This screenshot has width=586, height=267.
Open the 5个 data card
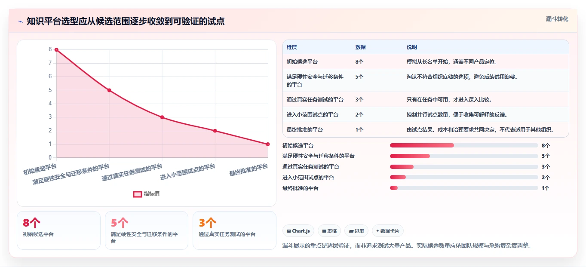pyautogui.click(x=147, y=230)
